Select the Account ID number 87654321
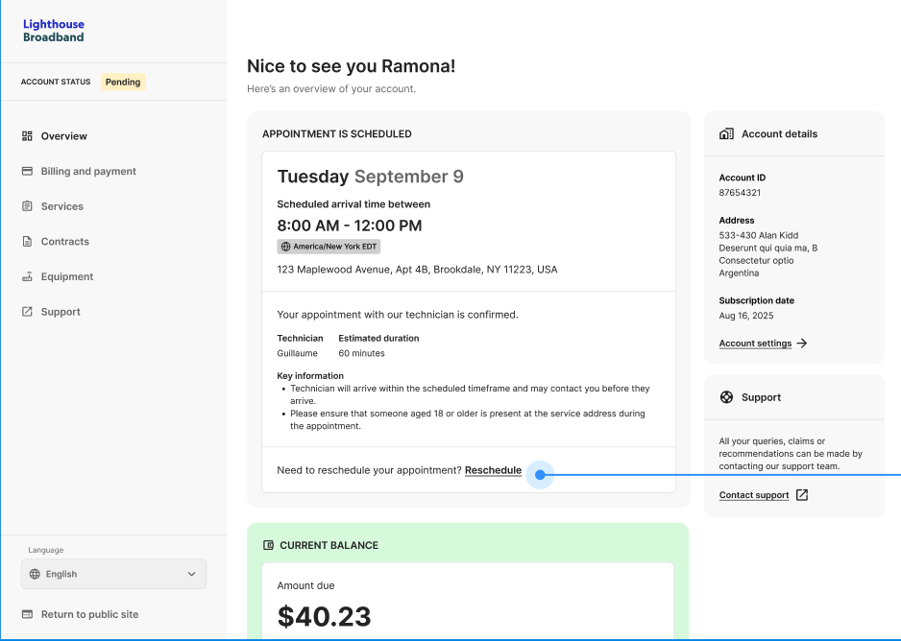This screenshot has width=901, height=641. tap(740, 193)
